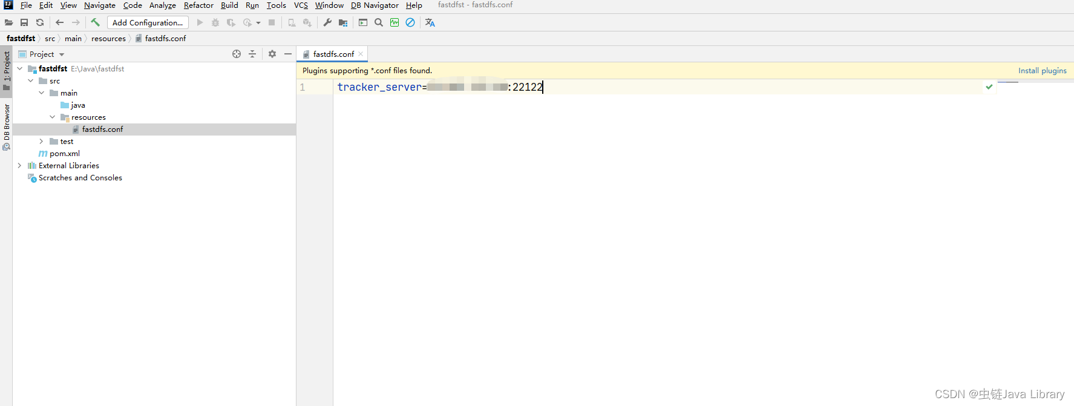Build project with the green hammer icon
Viewport: 1074px width, 406px height.
pyautogui.click(x=95, y=22)
